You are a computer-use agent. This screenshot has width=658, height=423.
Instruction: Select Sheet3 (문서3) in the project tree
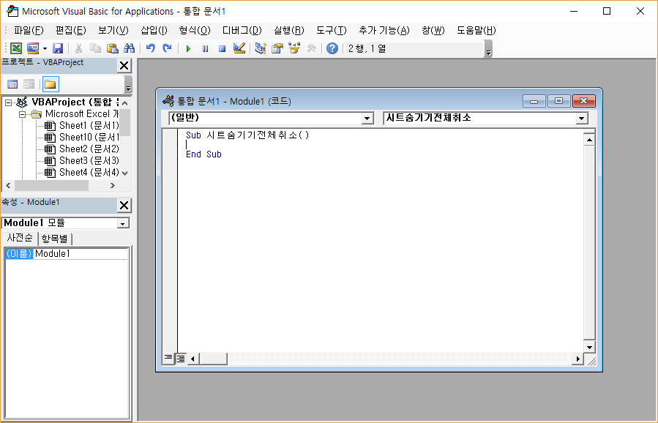pos(82,161)
